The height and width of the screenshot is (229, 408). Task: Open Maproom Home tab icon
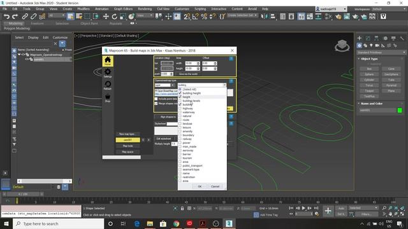108,61
